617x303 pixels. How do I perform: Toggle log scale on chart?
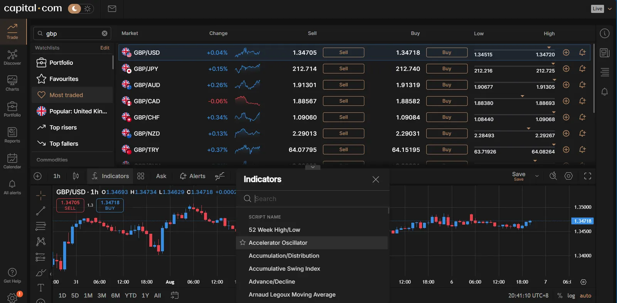(571, 296)
